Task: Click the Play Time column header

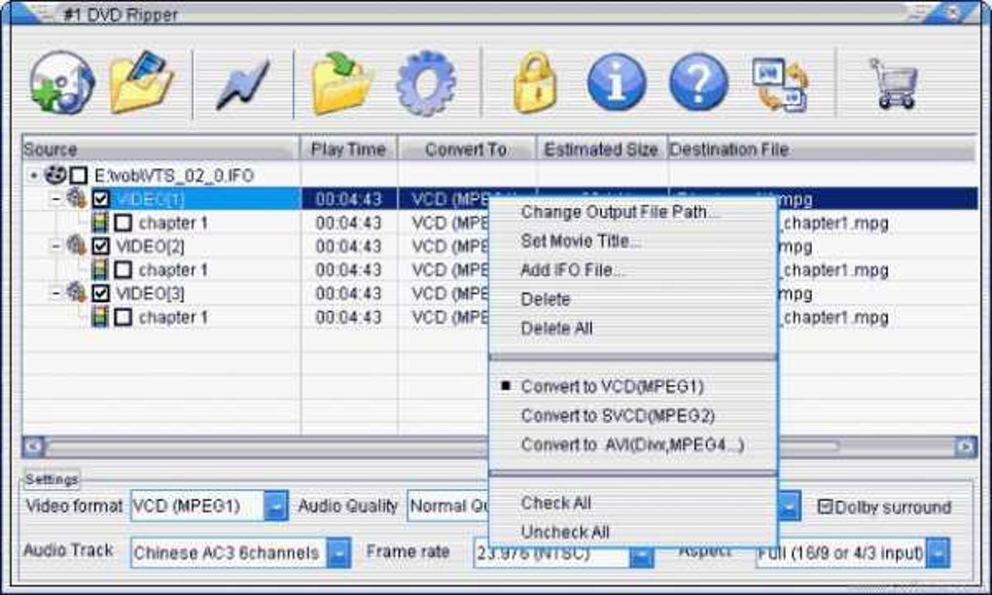Action: 348,149
